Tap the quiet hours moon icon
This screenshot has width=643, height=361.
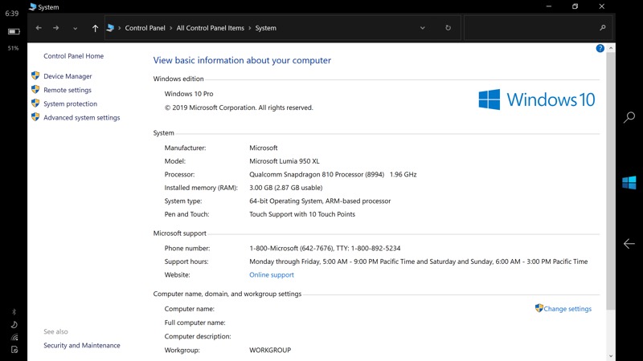(14, 325)
